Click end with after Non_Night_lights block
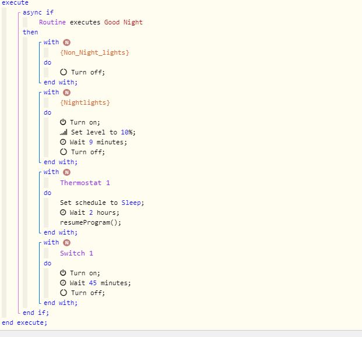Image resolution: width=362 pixels, height=337 pixels. click(x=61, y=82)
